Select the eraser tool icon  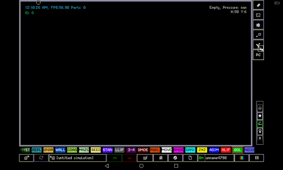pos(258,5)
